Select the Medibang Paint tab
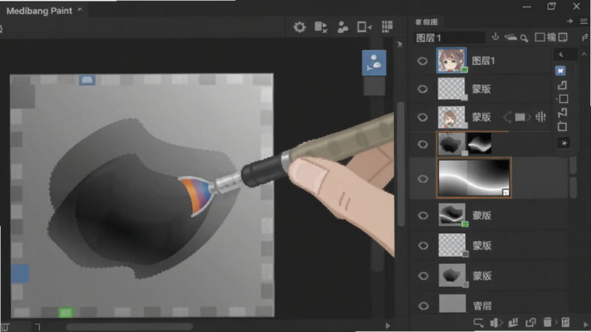Viewport: 591px width, 332px height. 39,11
